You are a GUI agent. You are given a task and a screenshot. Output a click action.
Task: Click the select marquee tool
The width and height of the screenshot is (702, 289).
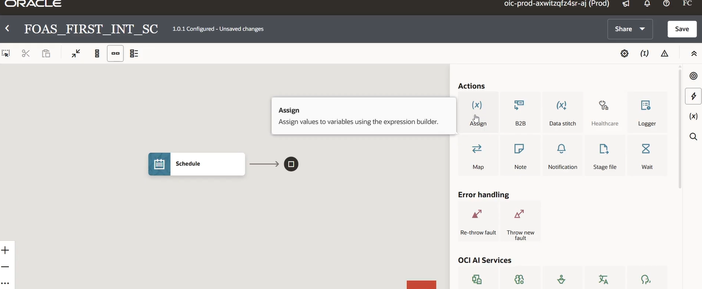pos(6,54)
